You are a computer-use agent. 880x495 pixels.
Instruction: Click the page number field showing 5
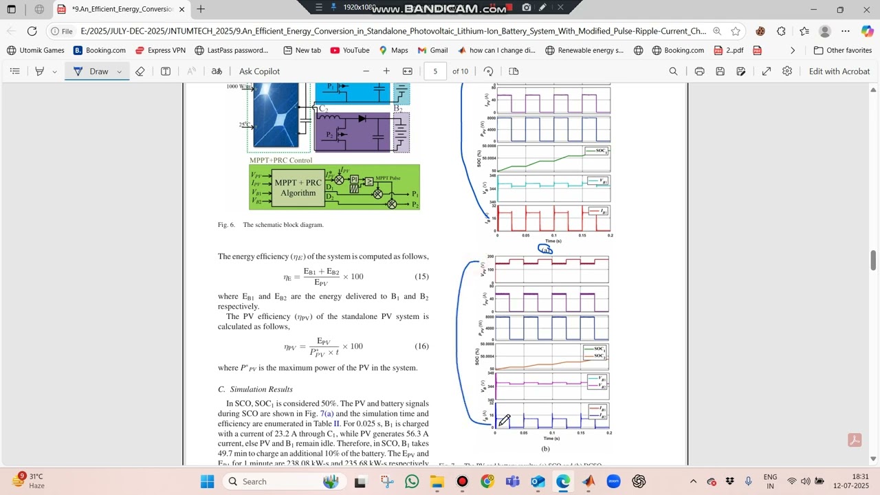click(x=435, y=71)
